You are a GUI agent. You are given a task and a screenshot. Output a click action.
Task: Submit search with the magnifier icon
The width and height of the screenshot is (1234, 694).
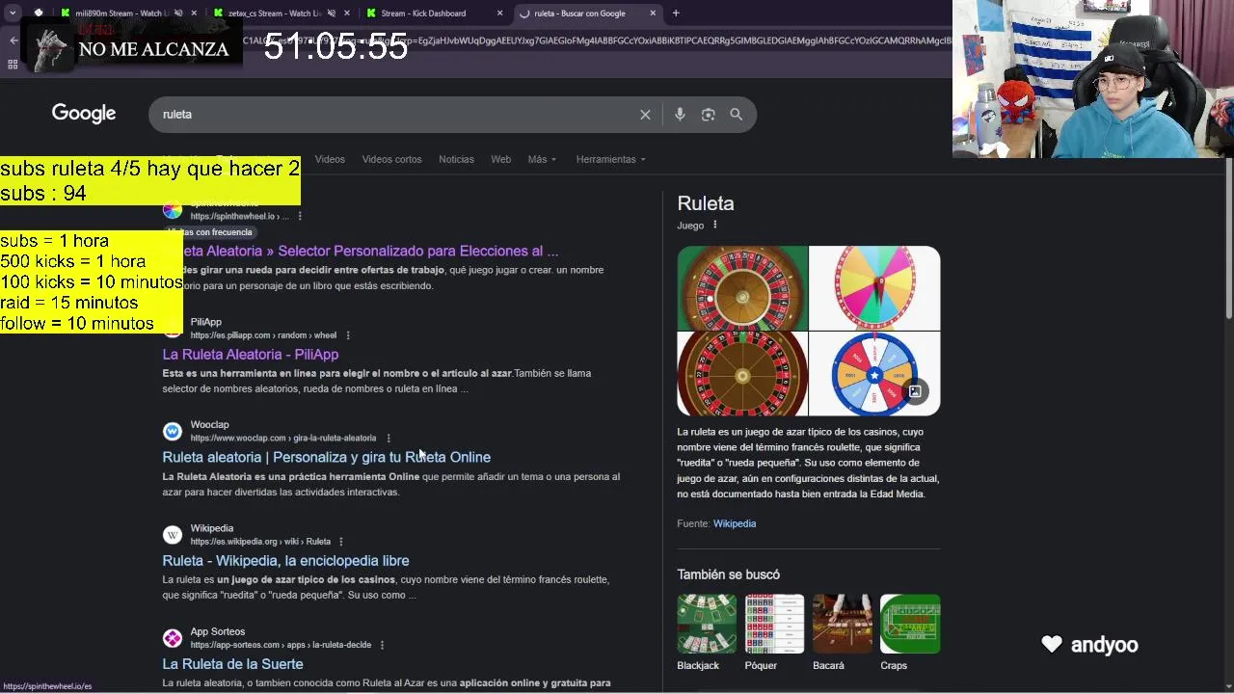(x=737, y=115)
